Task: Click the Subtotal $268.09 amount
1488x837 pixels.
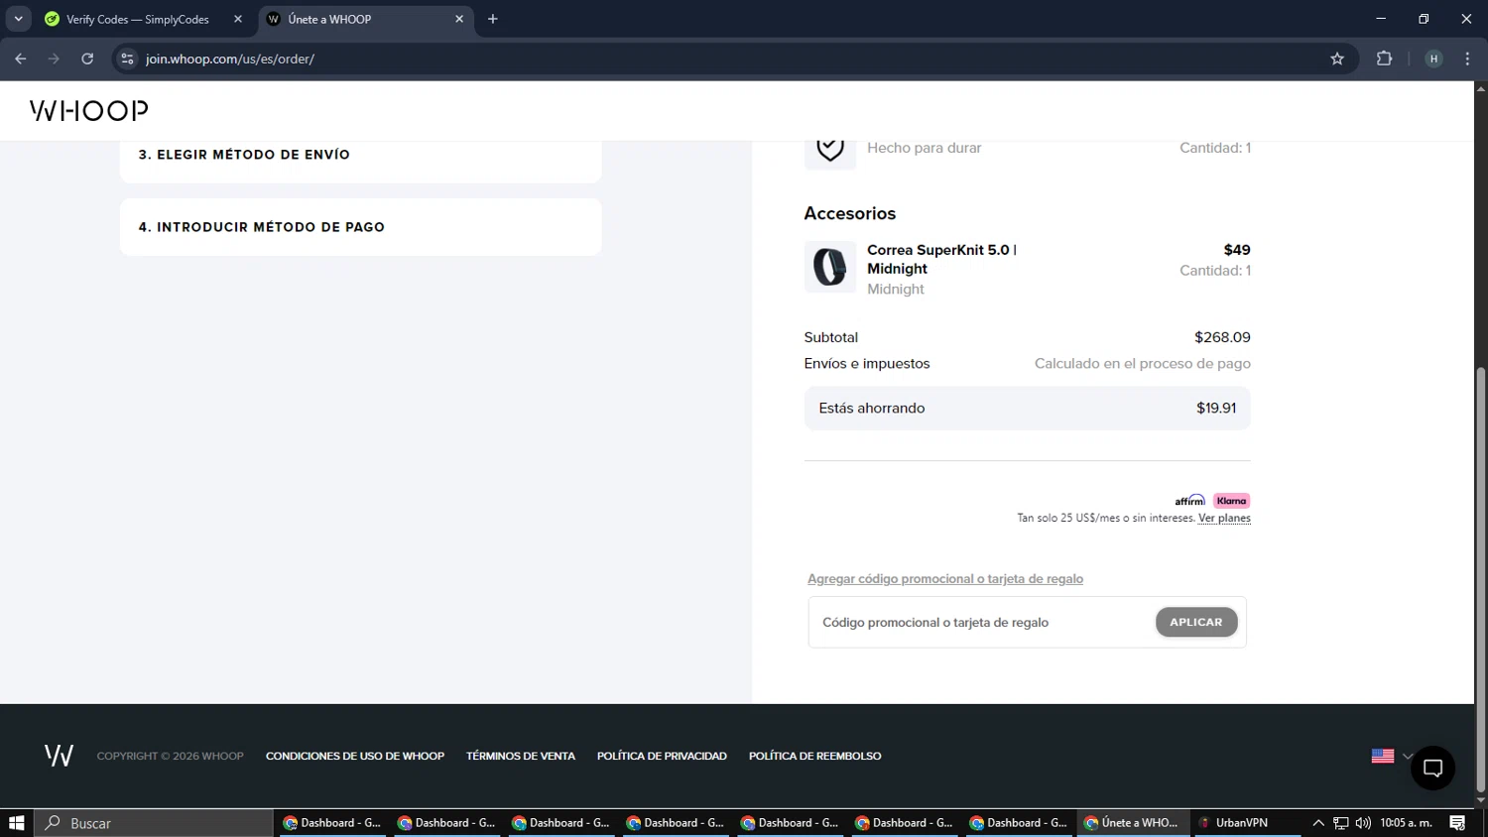Action: click(1222, 337)
